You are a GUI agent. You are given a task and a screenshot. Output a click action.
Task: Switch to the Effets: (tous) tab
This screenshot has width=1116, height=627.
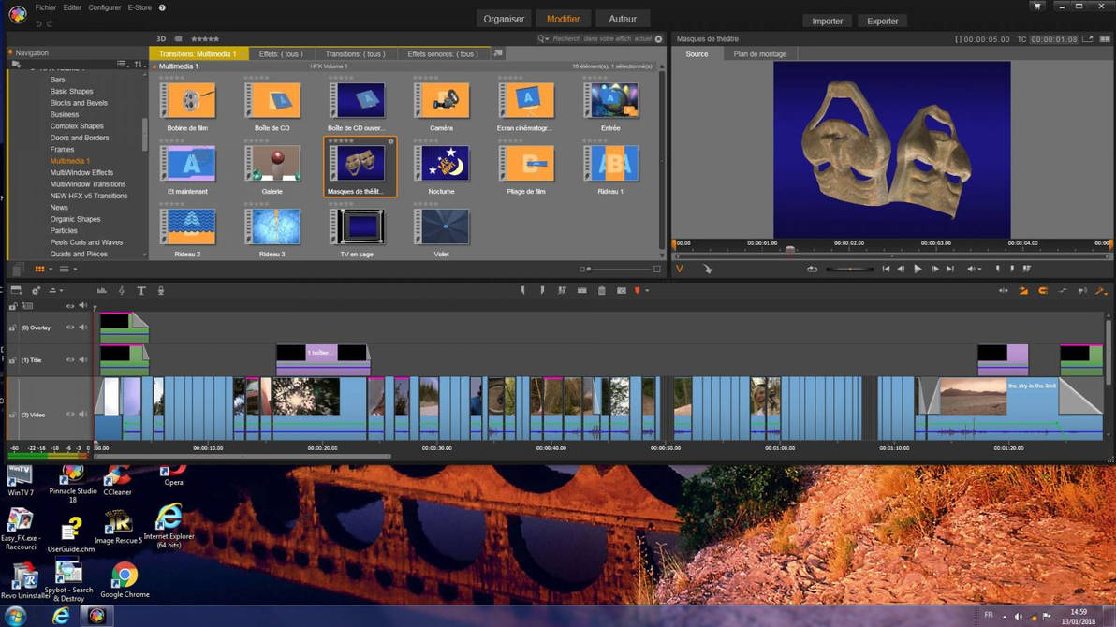click(x=281, y=54)
